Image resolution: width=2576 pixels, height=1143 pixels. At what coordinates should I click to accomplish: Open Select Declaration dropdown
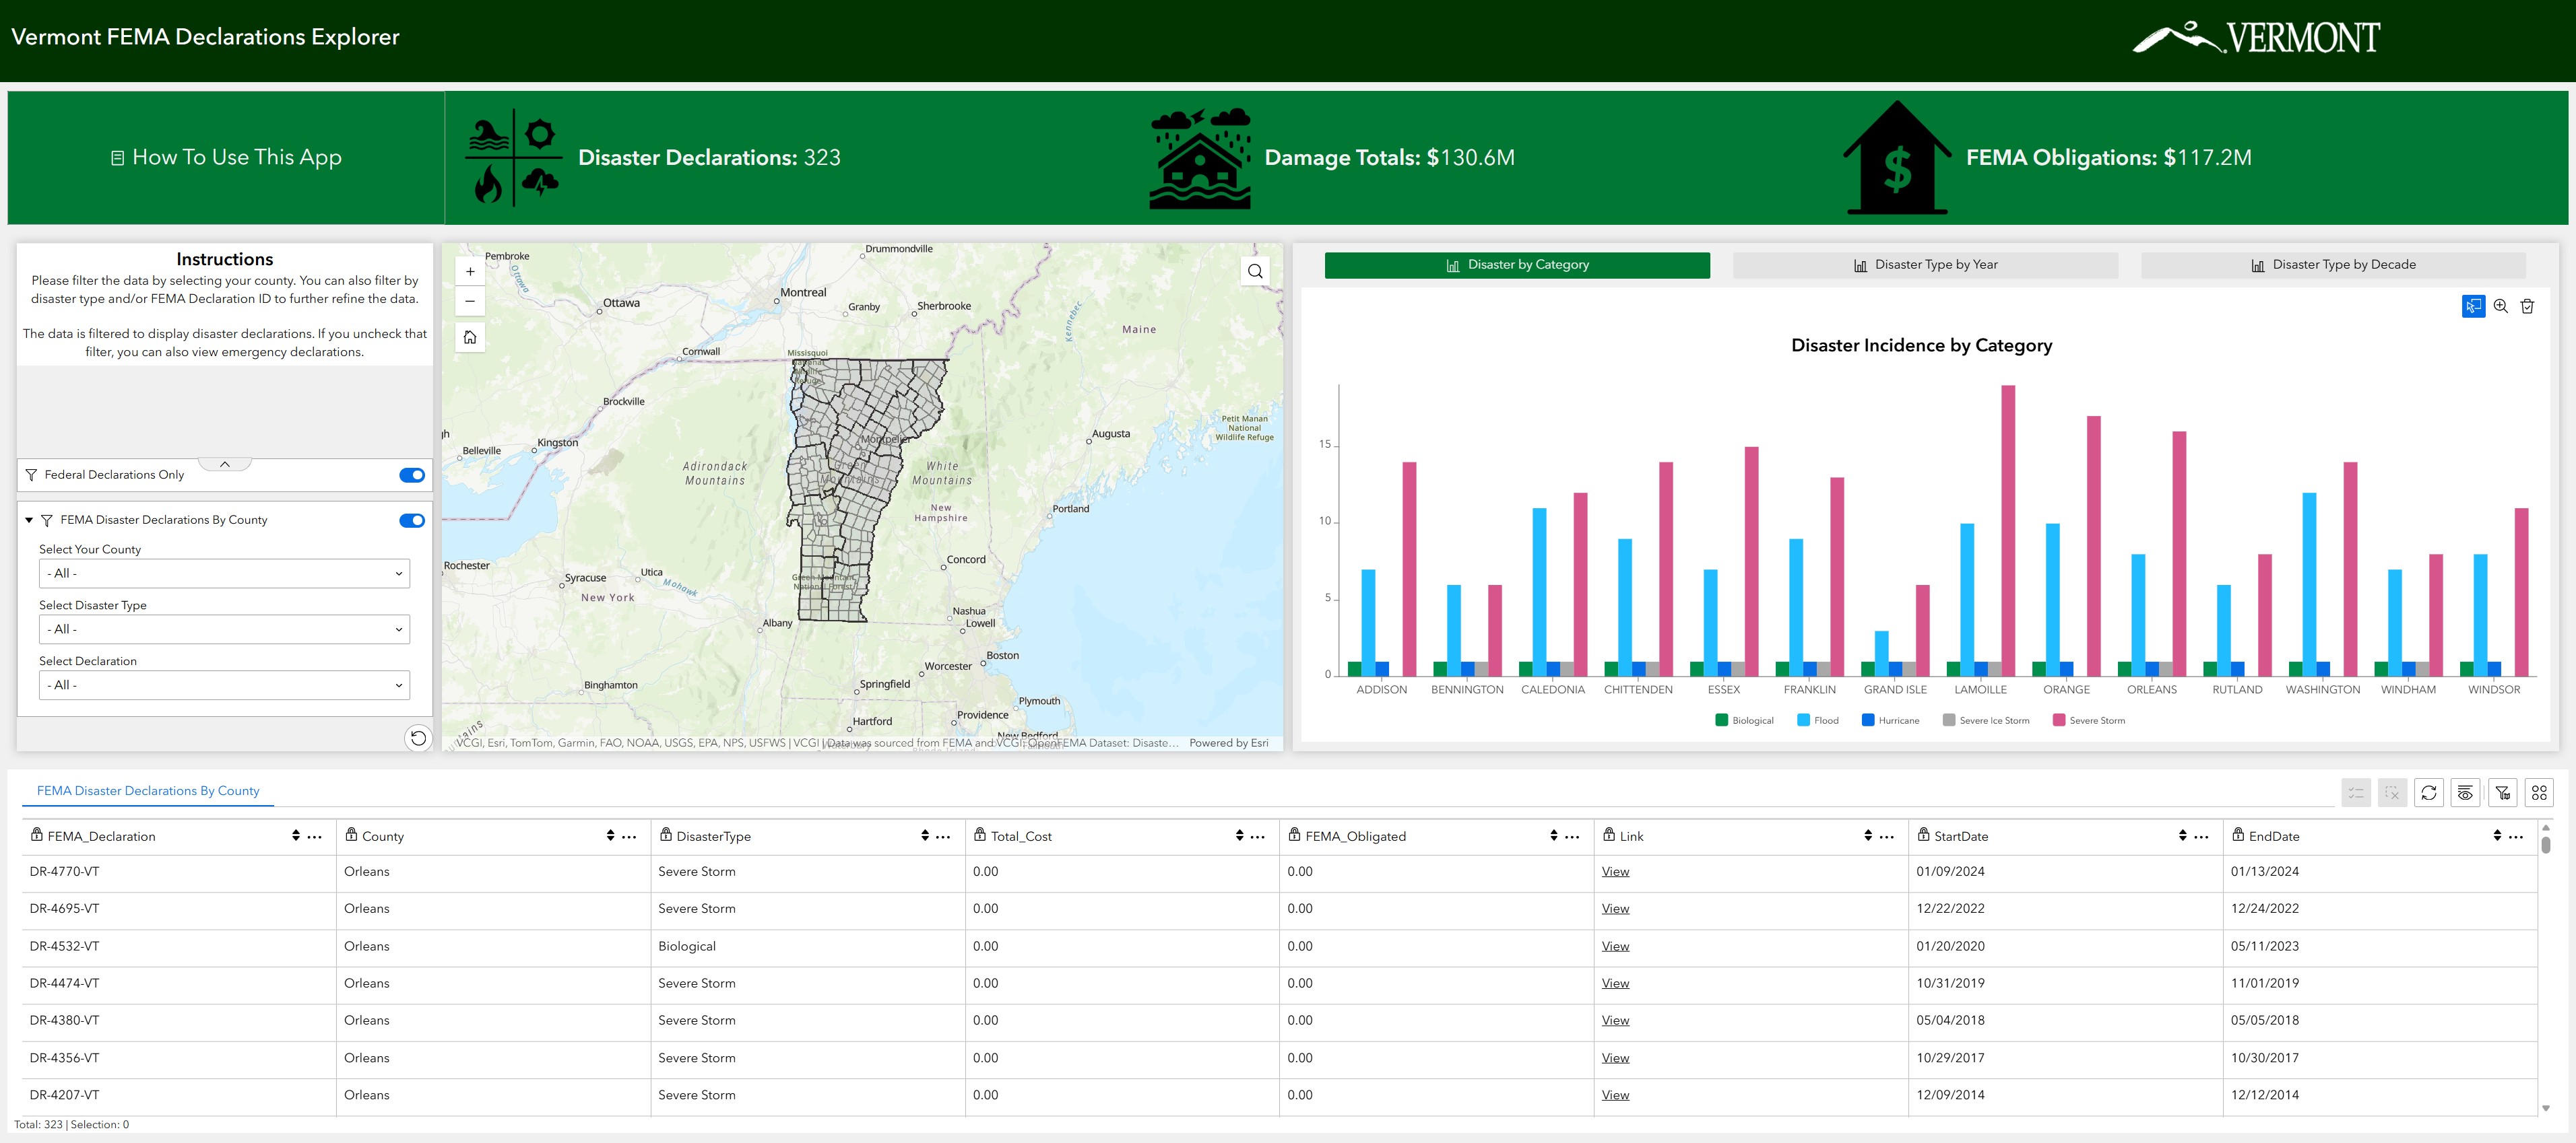click(x=224, y=685)
